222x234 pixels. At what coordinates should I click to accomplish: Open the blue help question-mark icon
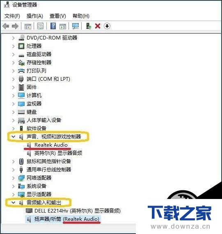pos(53,26)
